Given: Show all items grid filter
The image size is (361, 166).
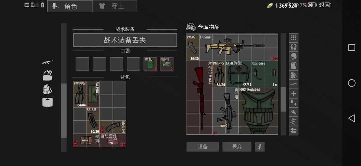Looking at the screenshot, I should coord(293,38).
